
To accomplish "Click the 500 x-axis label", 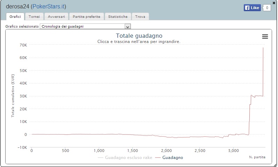I will tap(65, 151).
